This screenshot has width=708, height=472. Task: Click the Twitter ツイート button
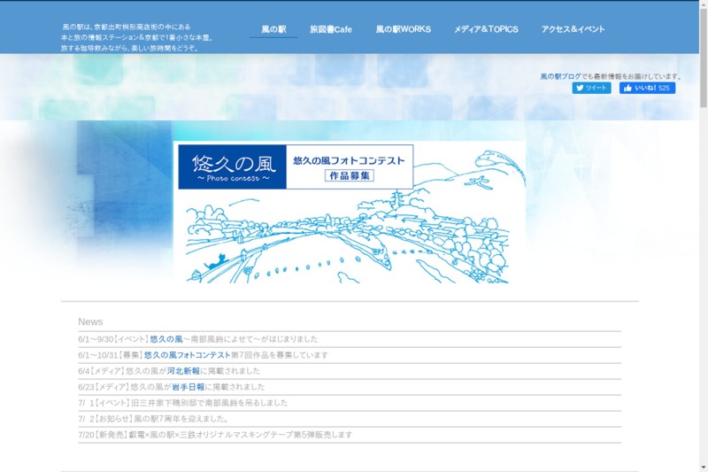tap(591, 89)
